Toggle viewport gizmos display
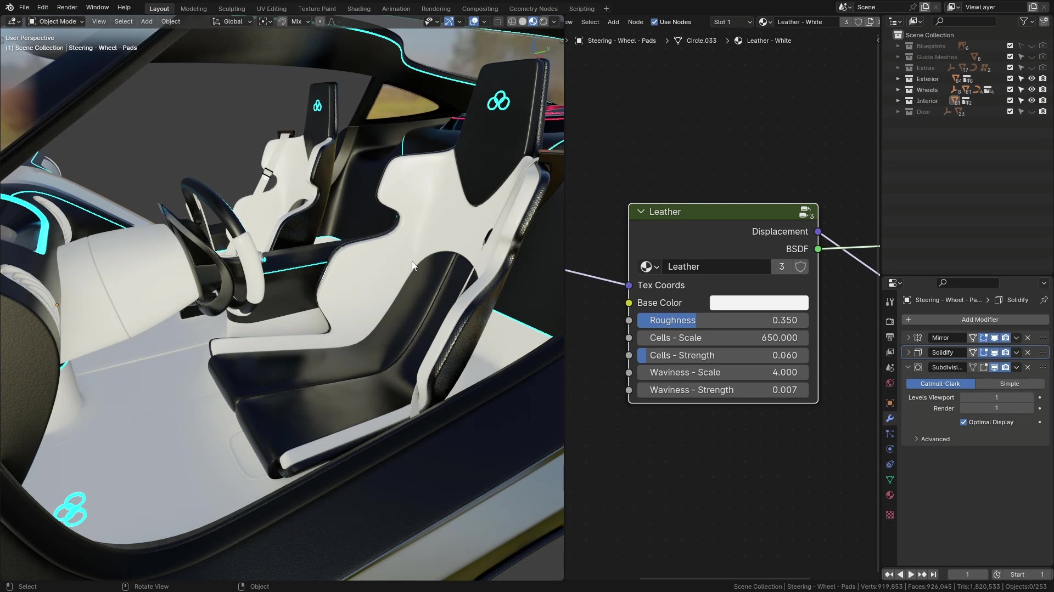 pos(449,21)
